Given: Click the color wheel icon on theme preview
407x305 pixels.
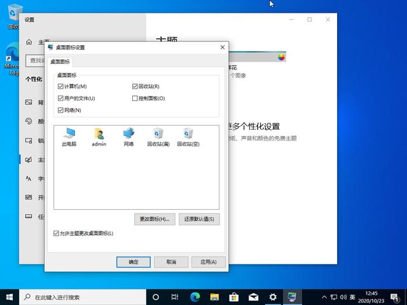Looking at the screenshot, I should point(281,57).
